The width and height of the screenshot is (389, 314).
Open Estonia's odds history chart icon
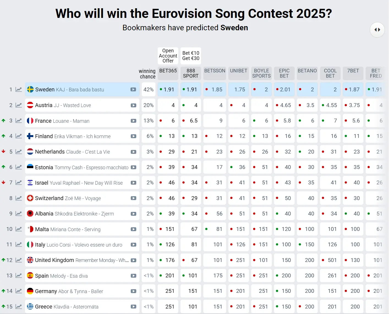click(18, 167)
